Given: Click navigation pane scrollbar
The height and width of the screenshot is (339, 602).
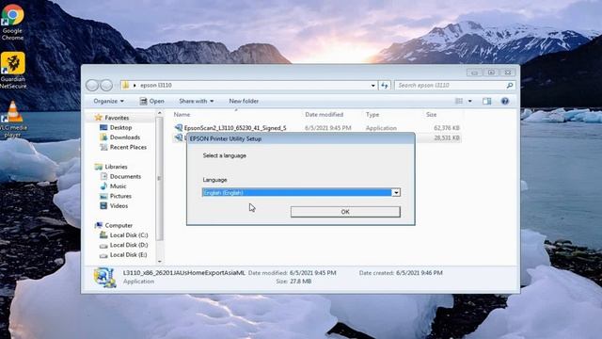Looking at the screenshot, I should point(159,178).
